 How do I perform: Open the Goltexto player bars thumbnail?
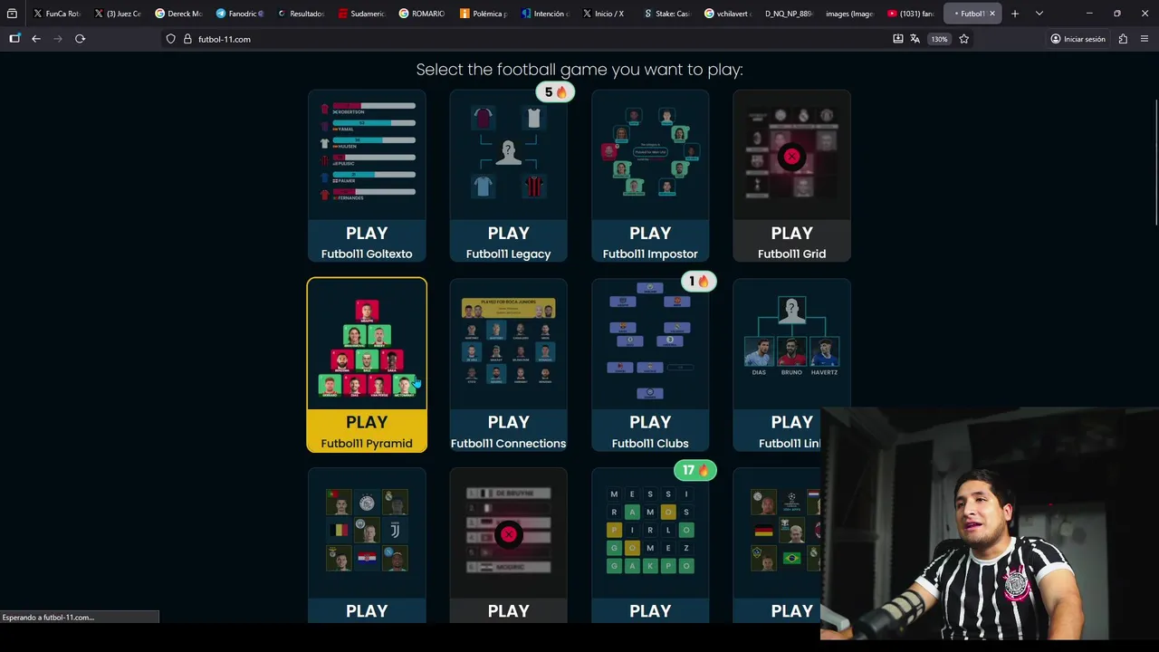(x=367, y=152)
